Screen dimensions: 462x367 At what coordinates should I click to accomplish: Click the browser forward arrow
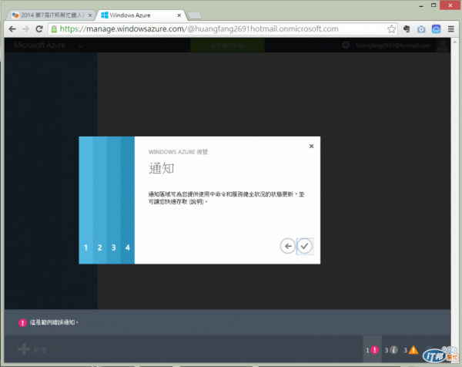(x=25, y=29)
